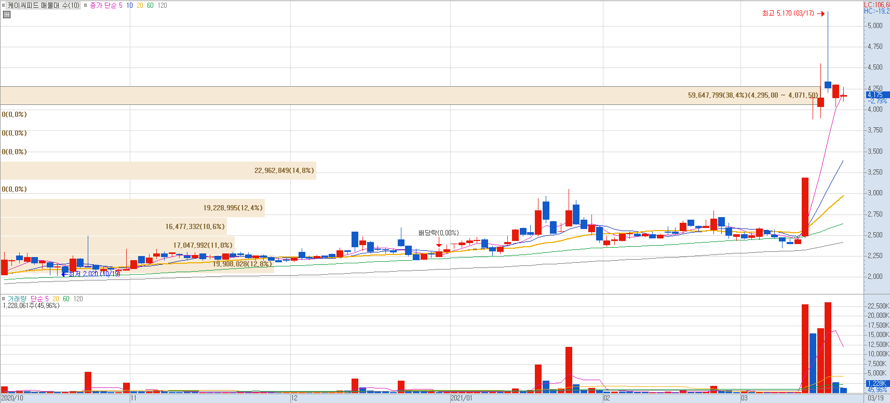Click the 1,228K current volume tag
890x403 pixels.
(878, 383)
